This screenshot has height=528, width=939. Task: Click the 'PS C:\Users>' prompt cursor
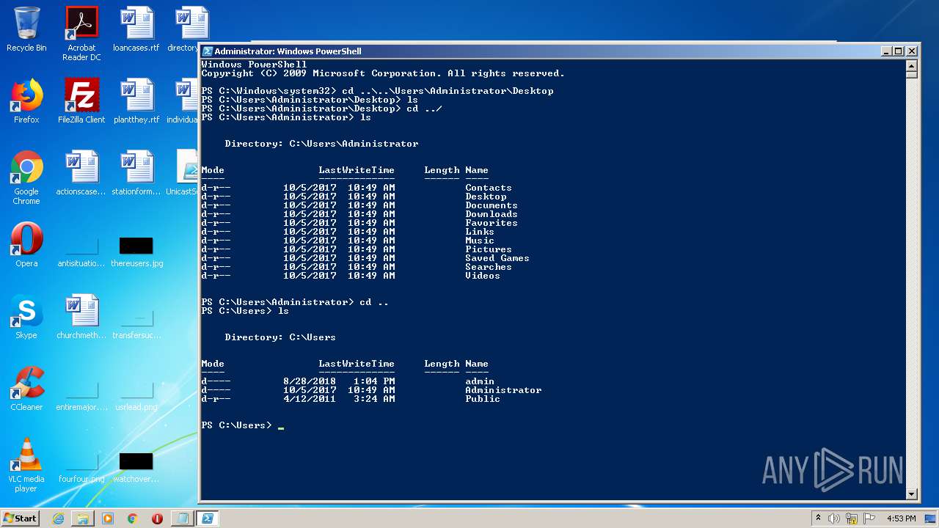[281, 426]
